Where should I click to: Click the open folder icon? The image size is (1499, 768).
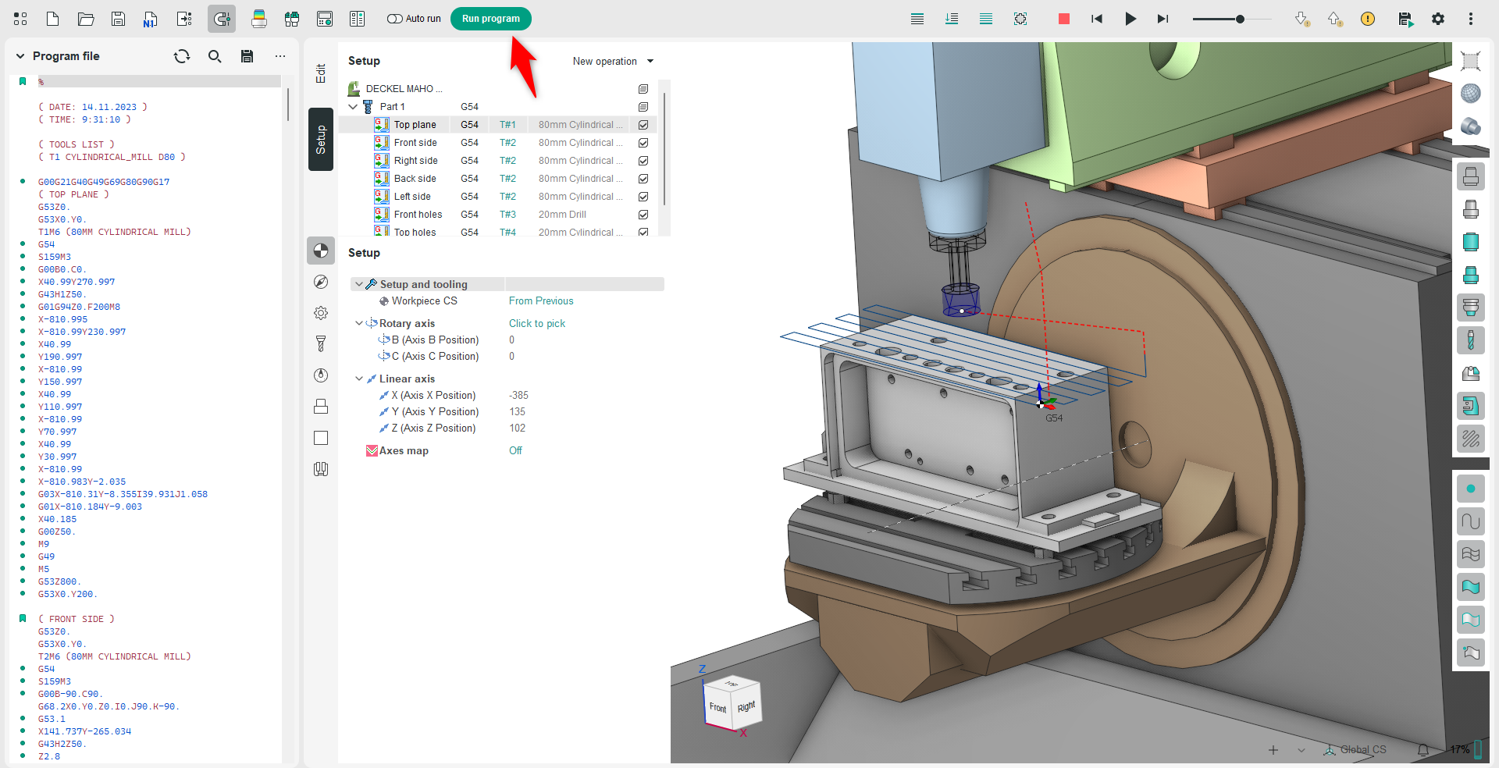pyautogui.click(x=86, y=19)
